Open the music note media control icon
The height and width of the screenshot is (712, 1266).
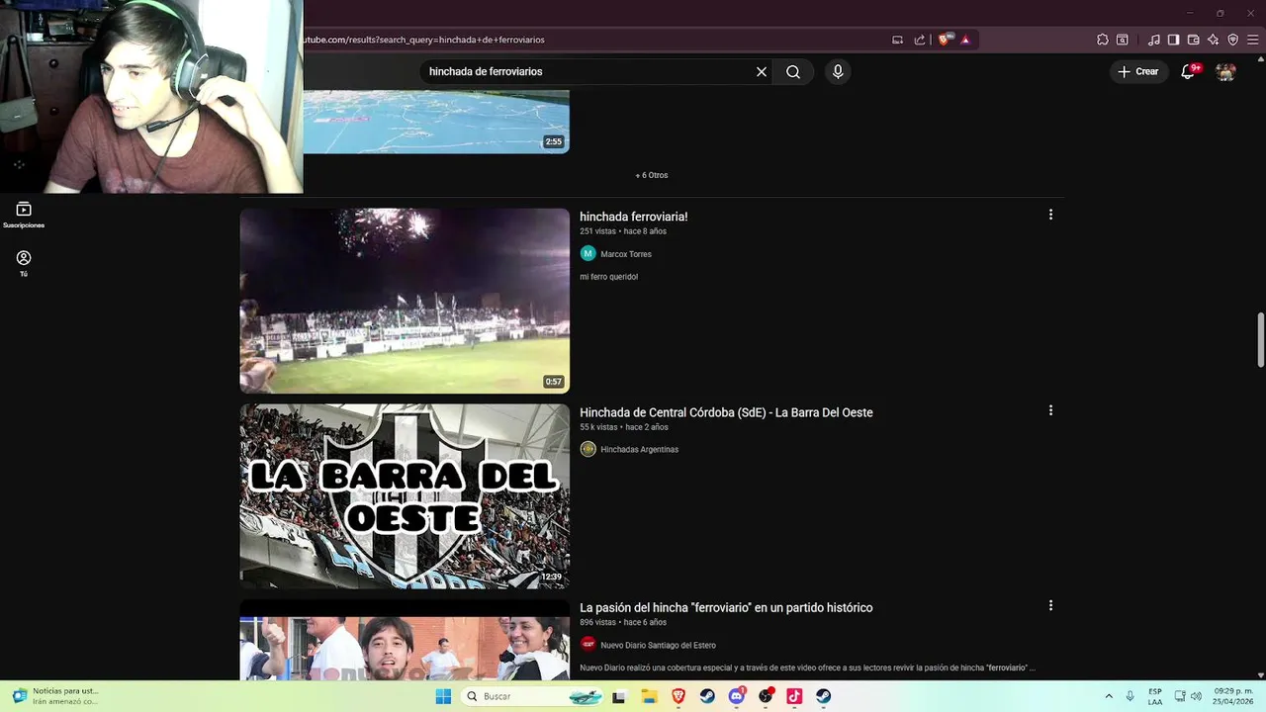(1154, 40)
